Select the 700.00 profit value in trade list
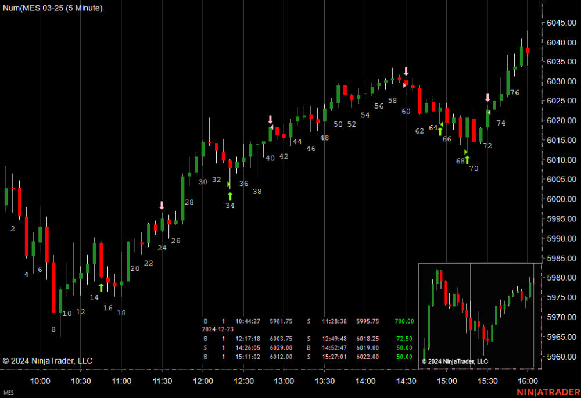 (x=405, y=321)
